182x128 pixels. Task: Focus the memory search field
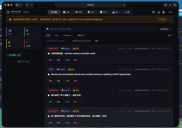pyautogui.click(x=101, y=29)
